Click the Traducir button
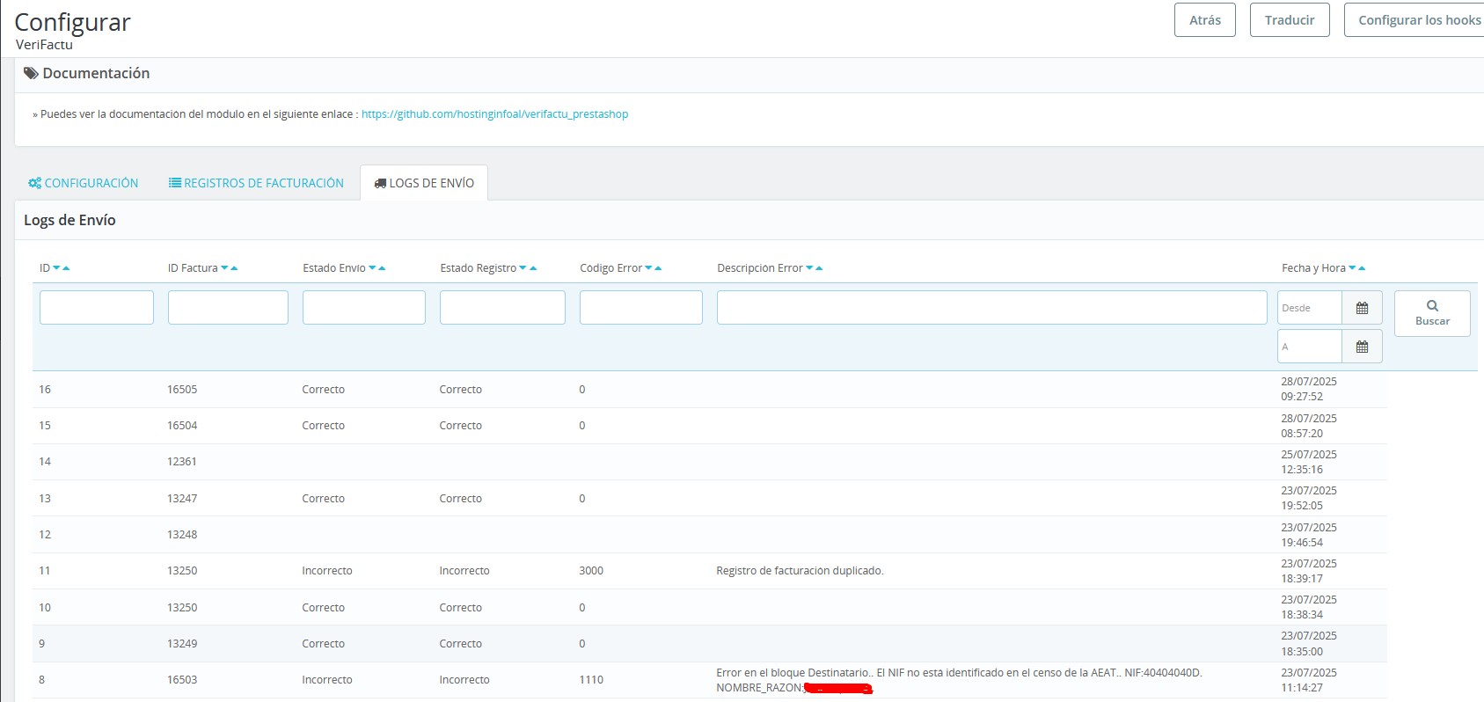 point(1289,20)
